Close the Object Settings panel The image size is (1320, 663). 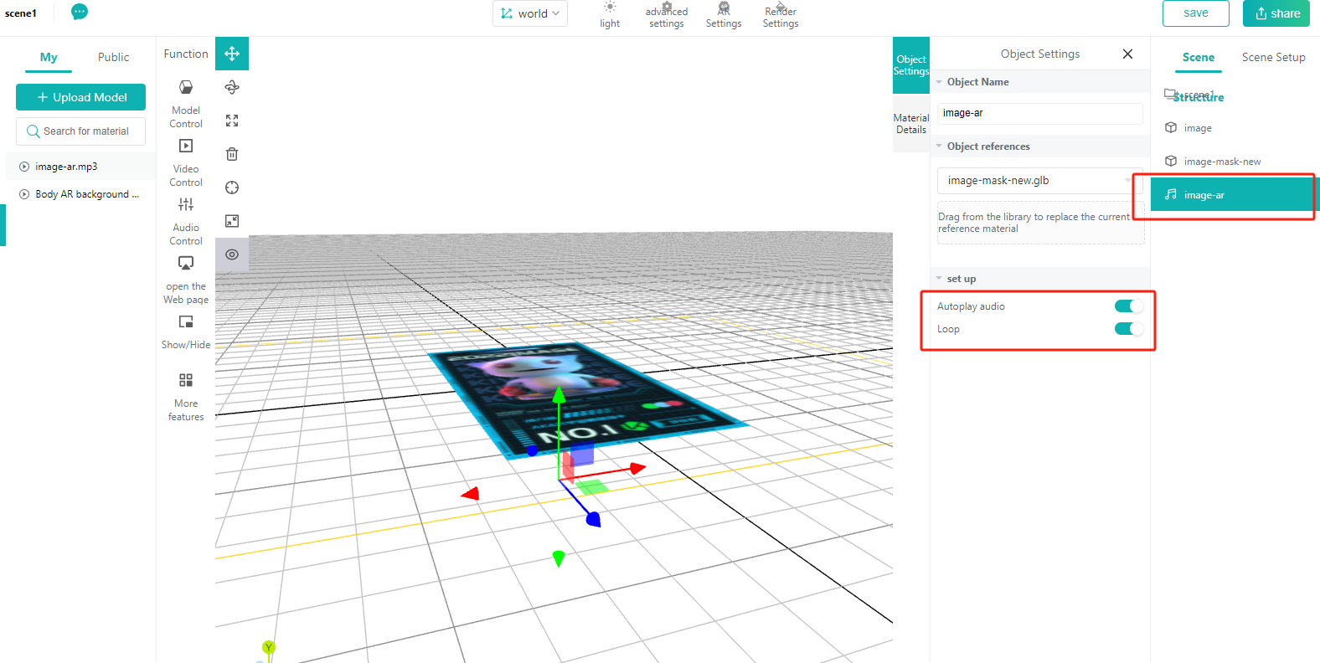click(1127, 54)
